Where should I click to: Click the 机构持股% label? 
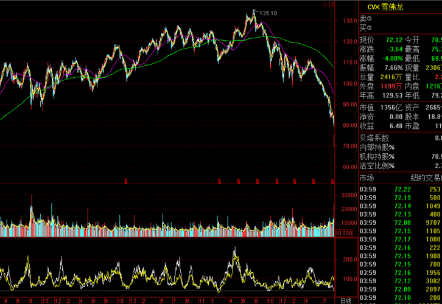click(x=377, y=156)
